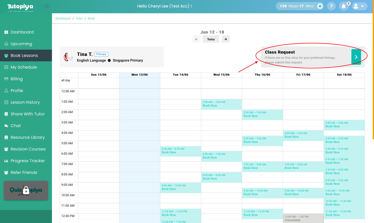This screenshot has height=223, width=374.
Task: Go to previous week arrow
Action: pyautogui.click(x=196, y=39)
